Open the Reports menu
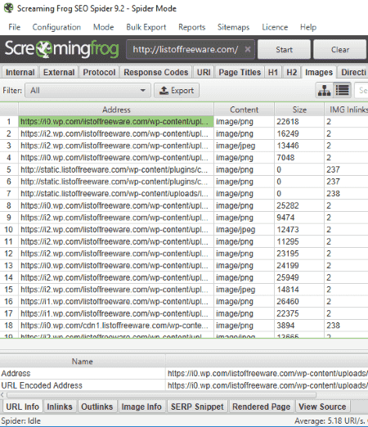The height and width of the screenshot is (427, 368). [x=191, y=27]
